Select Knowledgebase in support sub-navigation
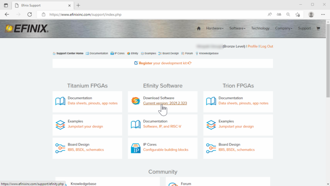The image size is (330, 186). point(208,53)
